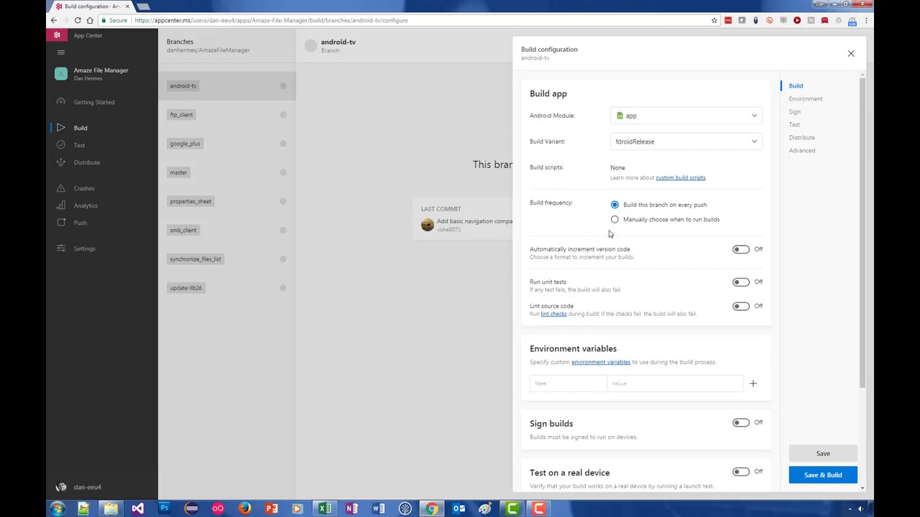920x517 pixels.
Task: Open Photoshop from the taskbar
Action: point(165,508)
